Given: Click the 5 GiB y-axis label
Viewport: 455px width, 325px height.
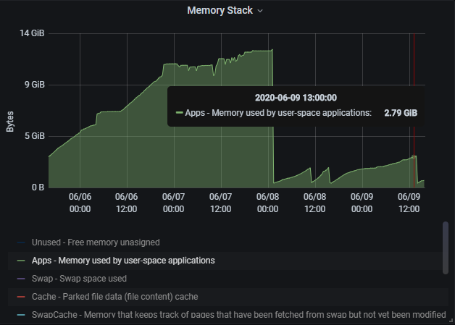Looking at the screenshot, I should pyautogui.click(x=35, y=136).
